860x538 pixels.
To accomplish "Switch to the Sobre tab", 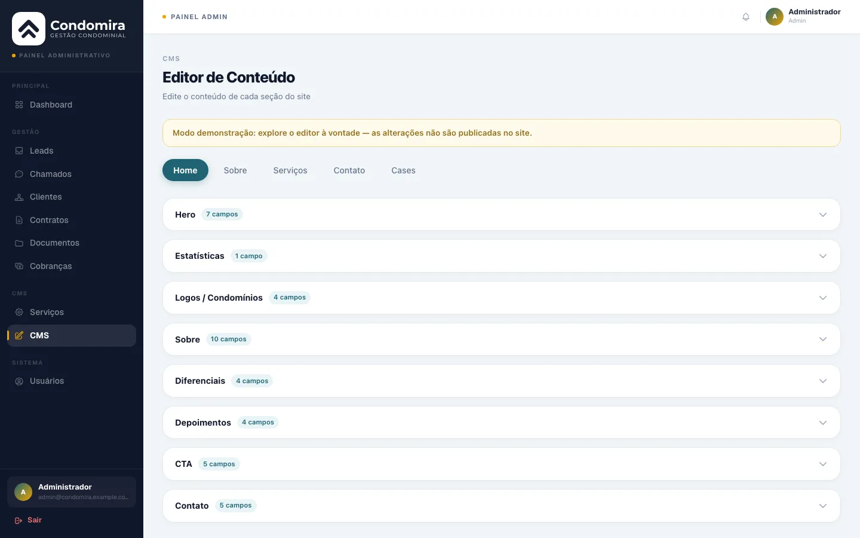I will pyautogui.click(x=235, y=170).
